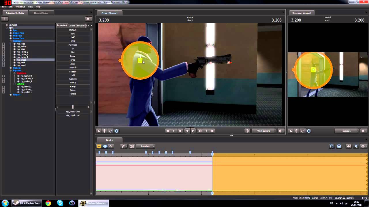Viewport: 369px width, 207px height.
Task: Switch to the Graph Editor mode
Action: click(111, 146)
